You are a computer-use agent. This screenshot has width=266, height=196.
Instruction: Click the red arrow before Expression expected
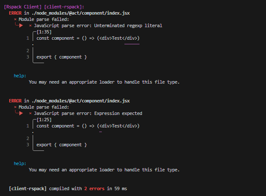pos(20,113)
